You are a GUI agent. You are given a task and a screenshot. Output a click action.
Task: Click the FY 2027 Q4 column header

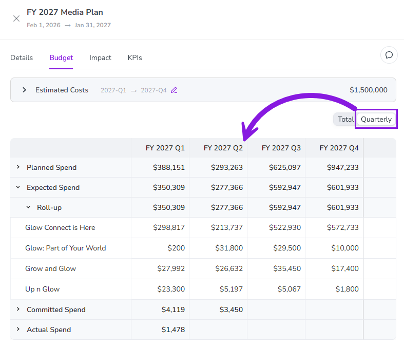(339, 148)
